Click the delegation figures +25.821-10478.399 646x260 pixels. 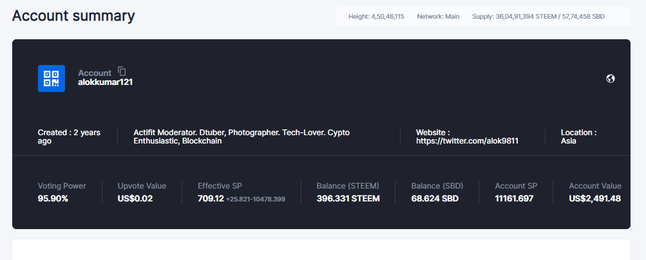coord(256,199)
